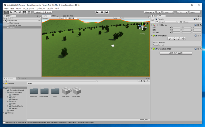Disable the Terrain Collider checkbox
This screenshot has width=205, height=127.
pyautogui.click(x=156, y=49)
